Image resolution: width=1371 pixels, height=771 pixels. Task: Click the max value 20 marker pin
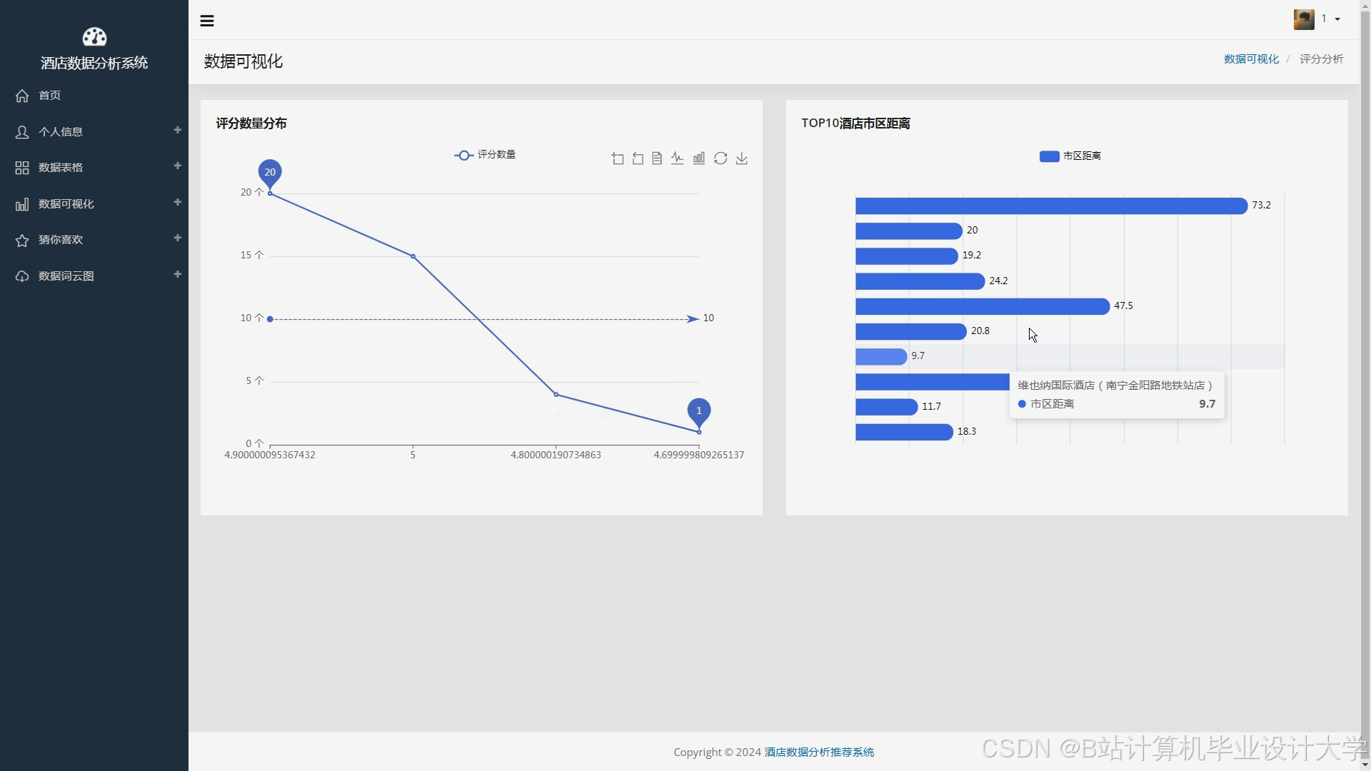click(270, 172)
